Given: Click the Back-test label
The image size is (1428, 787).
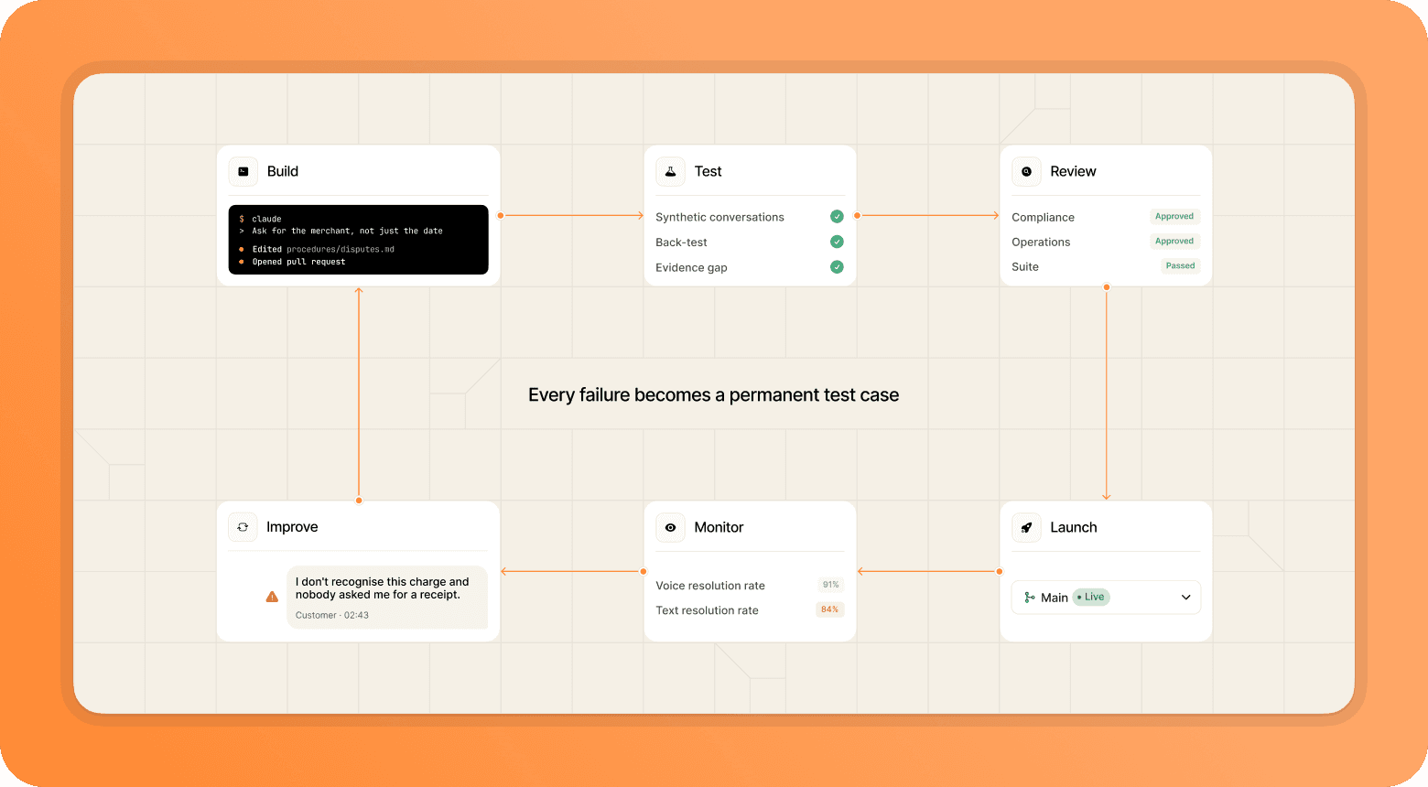Looking at the screenshot, I should point(681,243).
